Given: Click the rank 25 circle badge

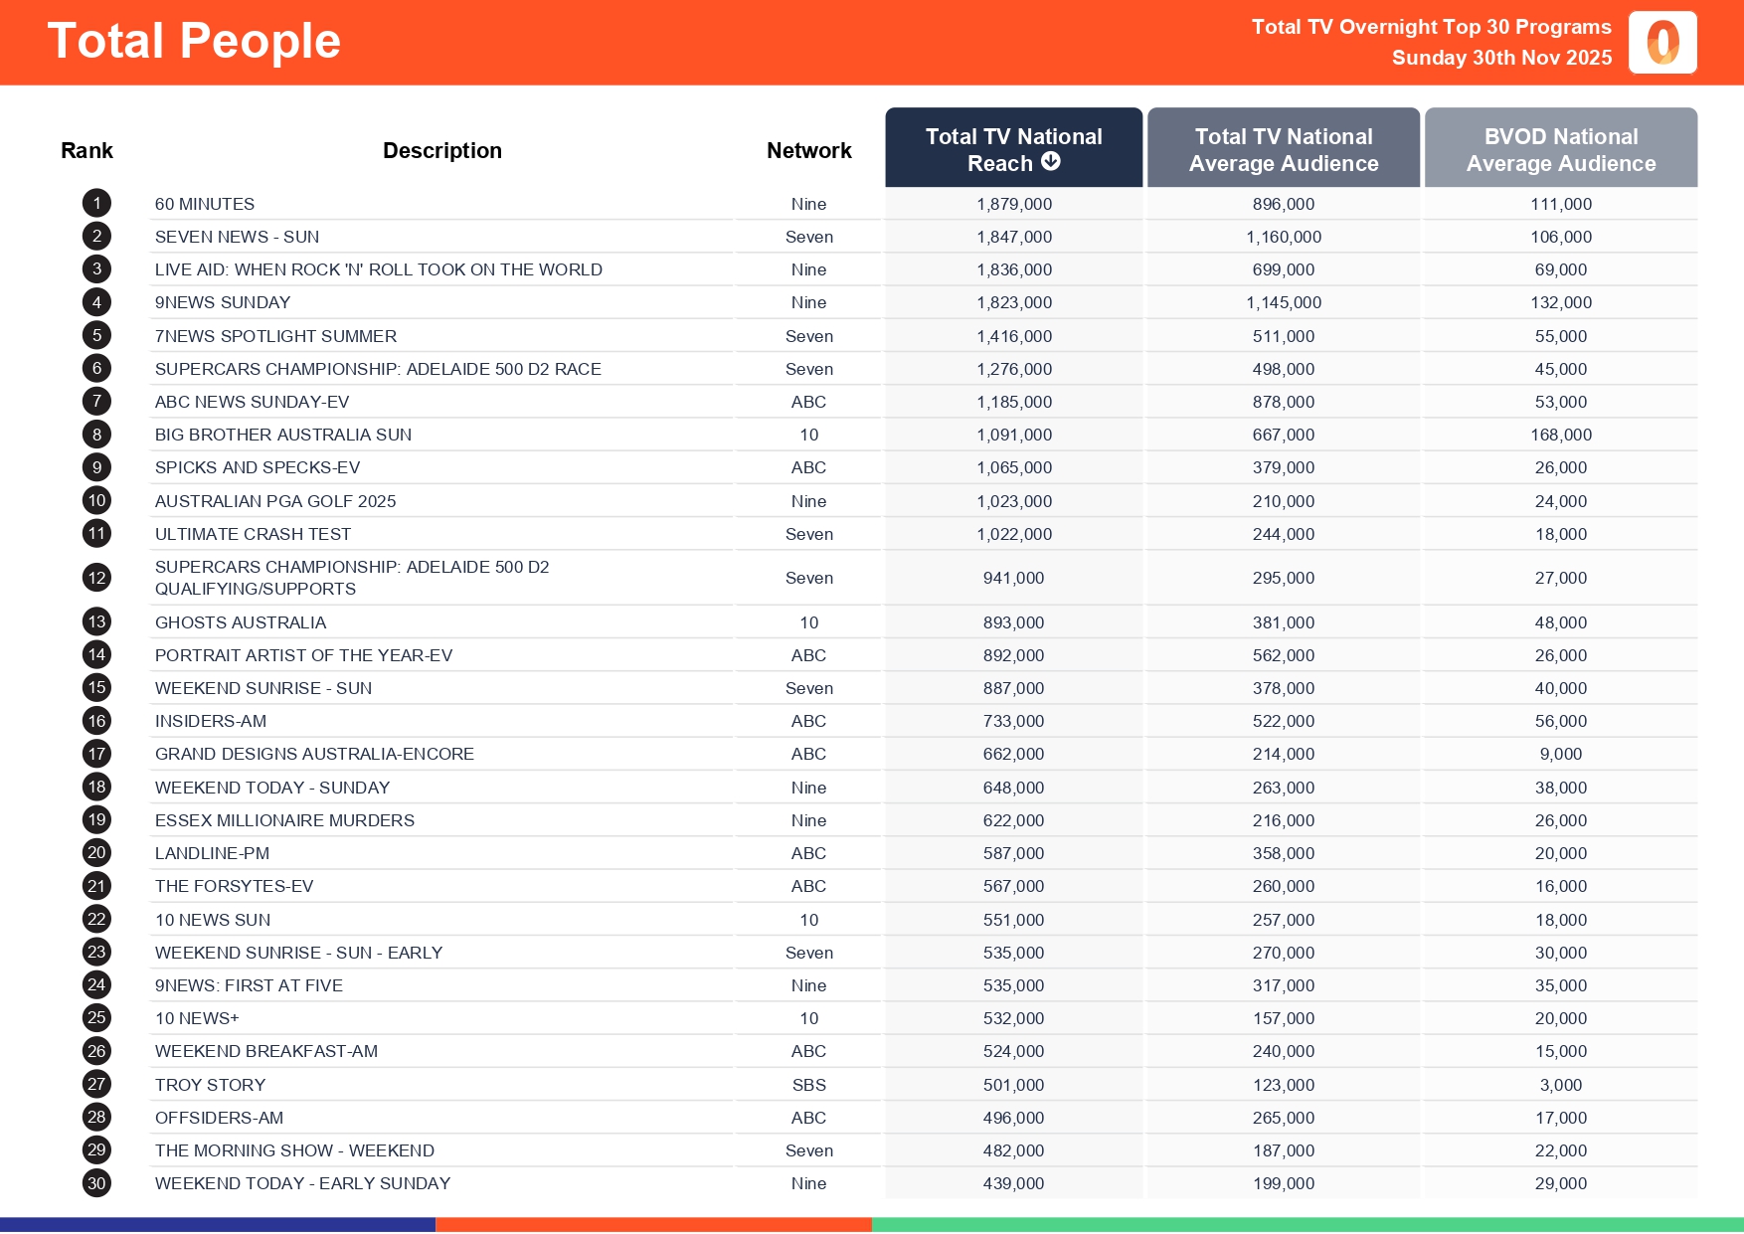Looking at the screenshot, I should tap(96, 1018).
